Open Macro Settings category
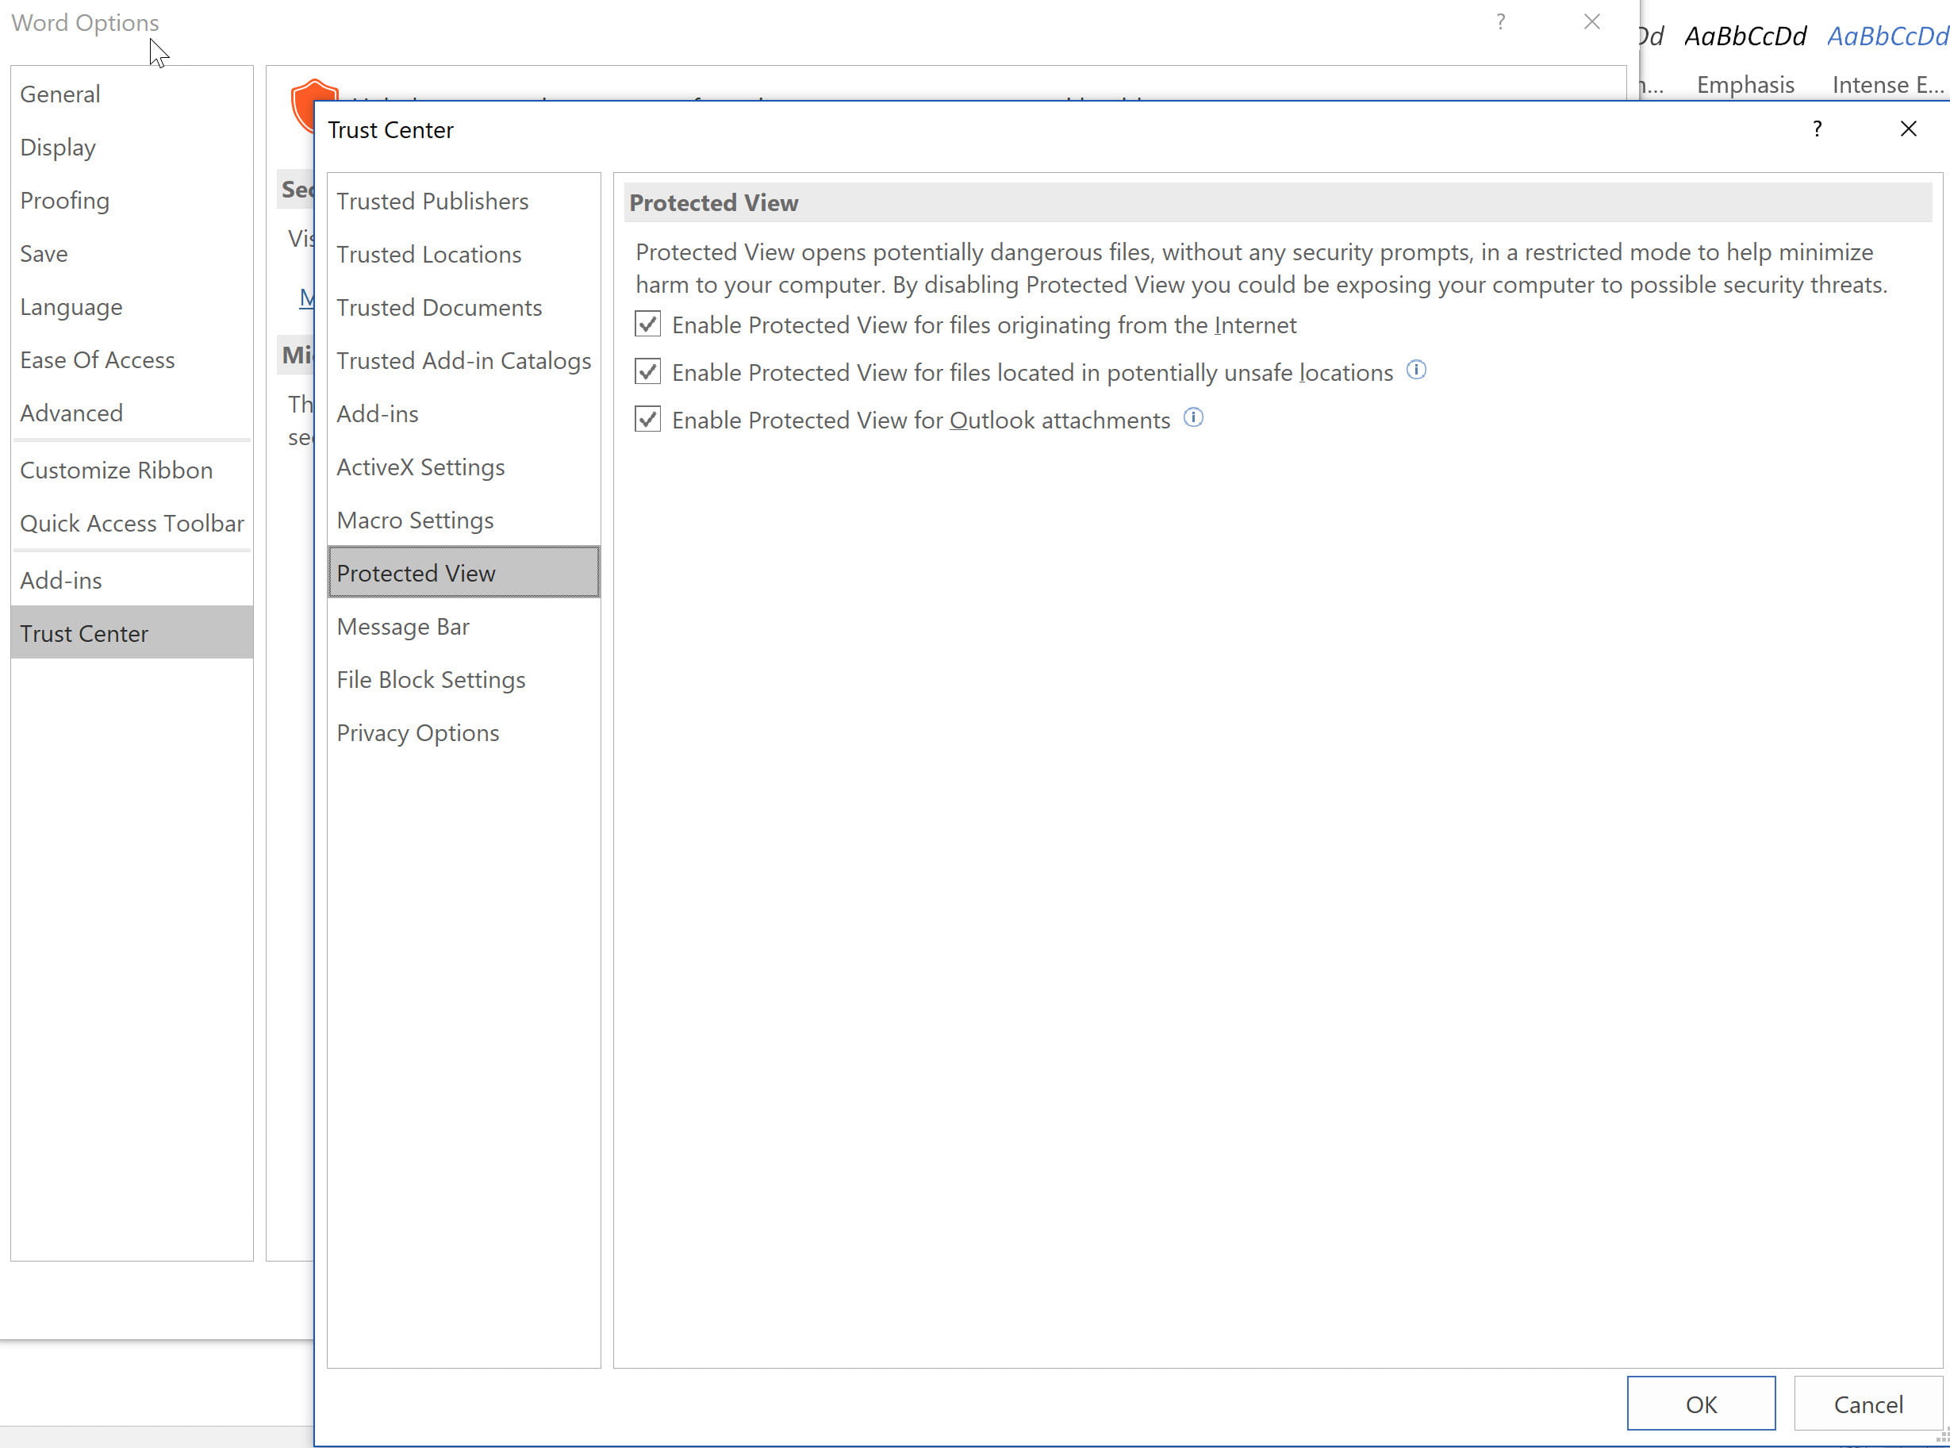 416,520
